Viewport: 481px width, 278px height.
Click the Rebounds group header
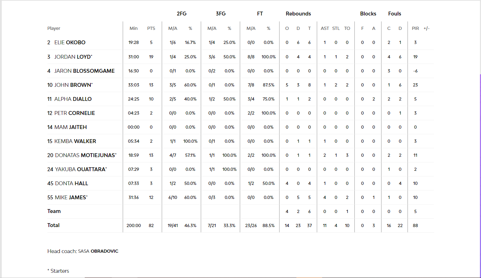(298, 14)
